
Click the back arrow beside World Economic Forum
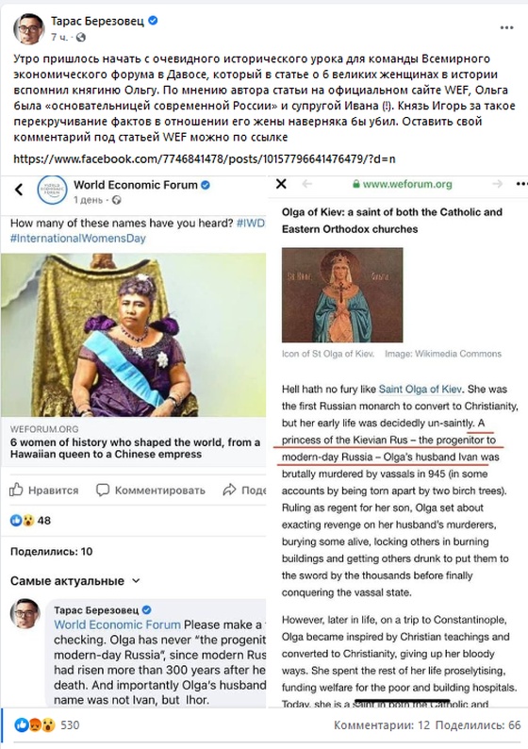click(19, 190)
